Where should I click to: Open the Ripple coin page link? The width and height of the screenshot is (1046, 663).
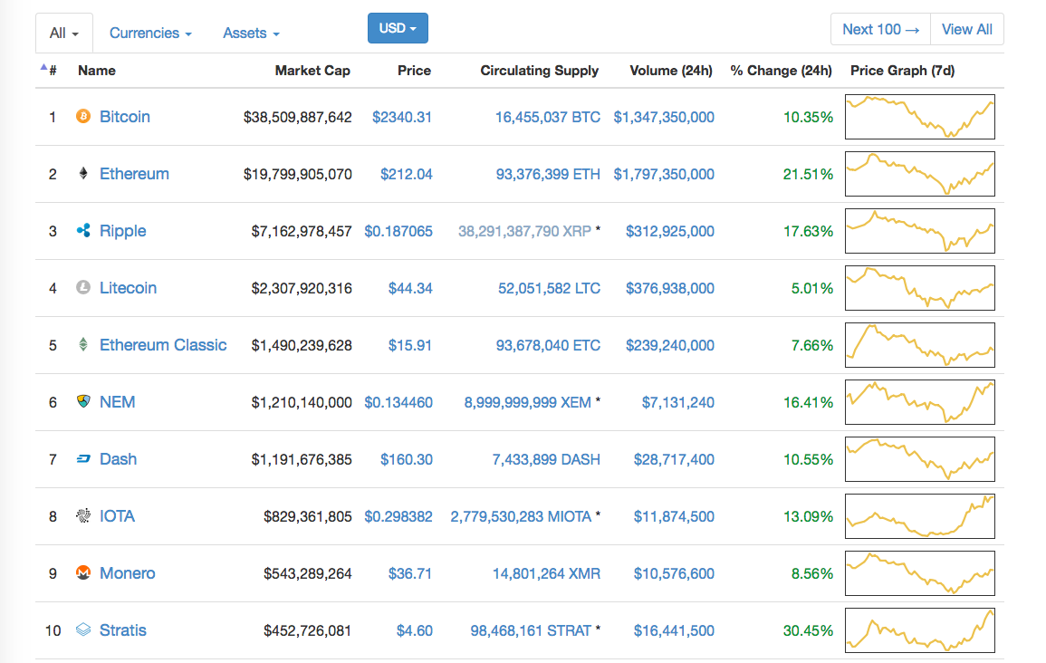pyautogui.click(x=123, y=231)
